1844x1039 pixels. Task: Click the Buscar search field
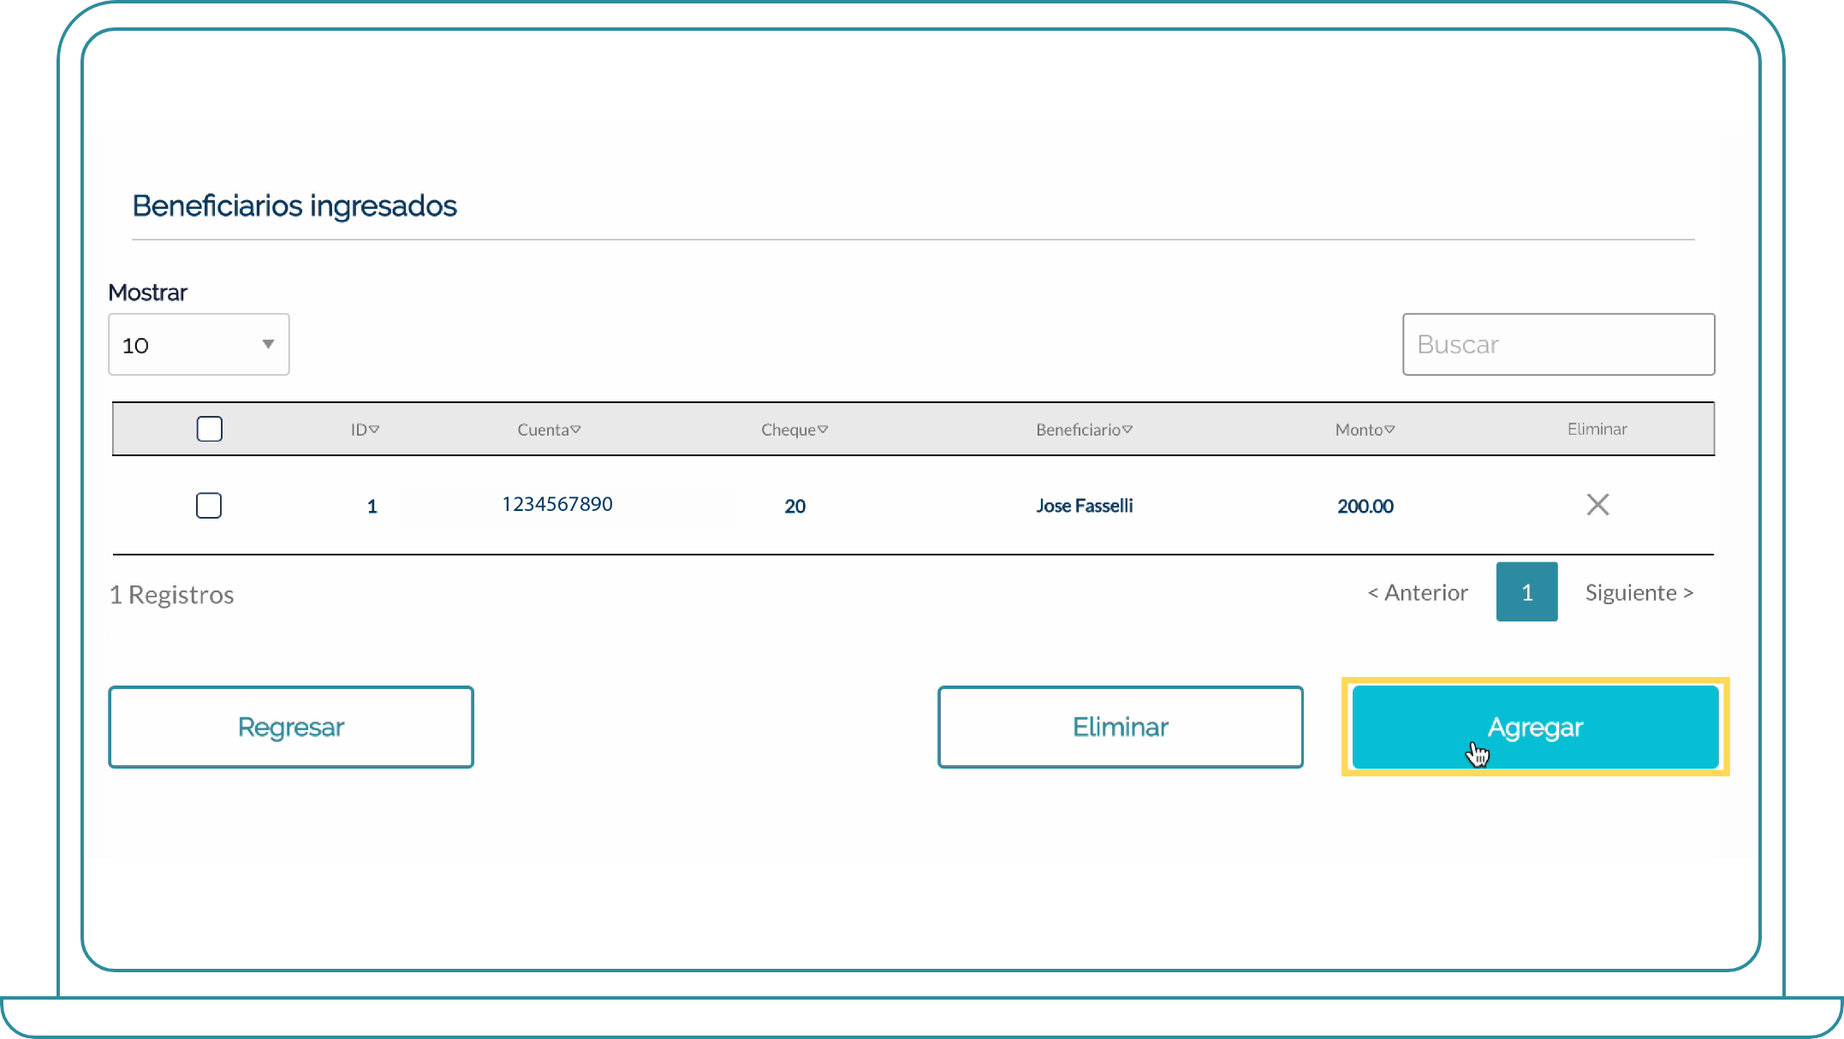1558,344
